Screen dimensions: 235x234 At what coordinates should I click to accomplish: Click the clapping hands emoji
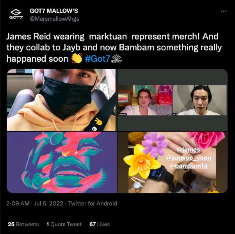(x=77, y=58)
